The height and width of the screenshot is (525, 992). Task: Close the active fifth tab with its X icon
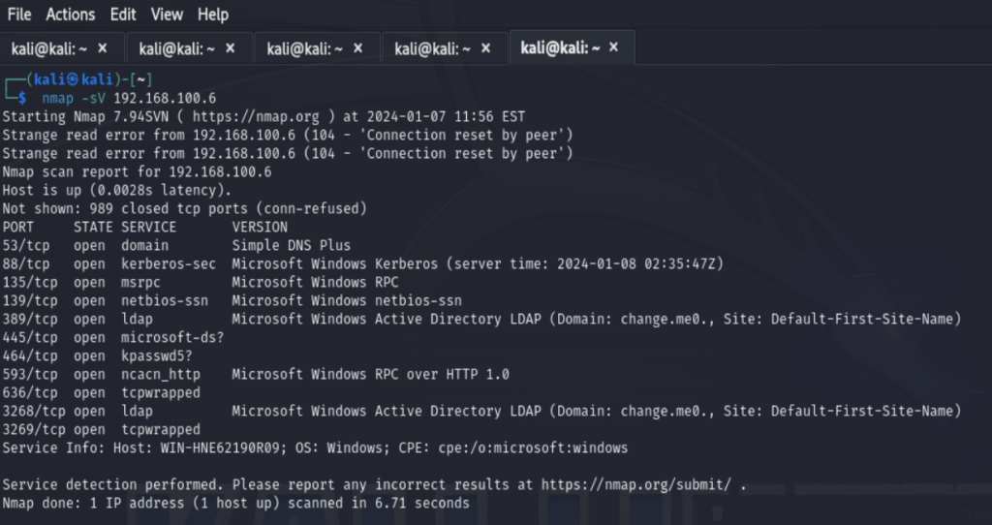(x=613, y=47)
